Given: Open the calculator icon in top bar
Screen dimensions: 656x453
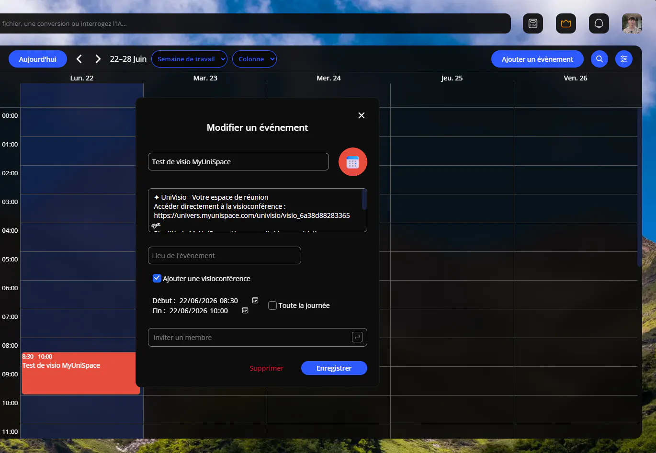Looking at the screenshot, I should pyautogui.click(x=533, y=23).
